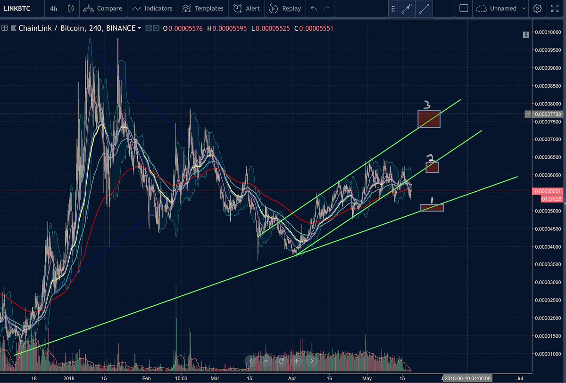This screenshot has height=383, width=566.
Task: Click the Unnamed layout name
Action: click(x=503, y=8)
